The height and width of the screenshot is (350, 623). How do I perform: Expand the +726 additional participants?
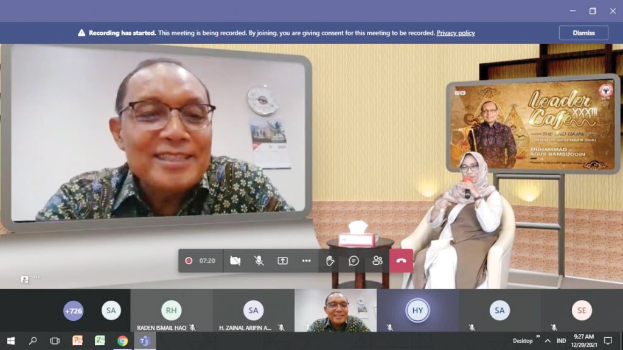73,310
